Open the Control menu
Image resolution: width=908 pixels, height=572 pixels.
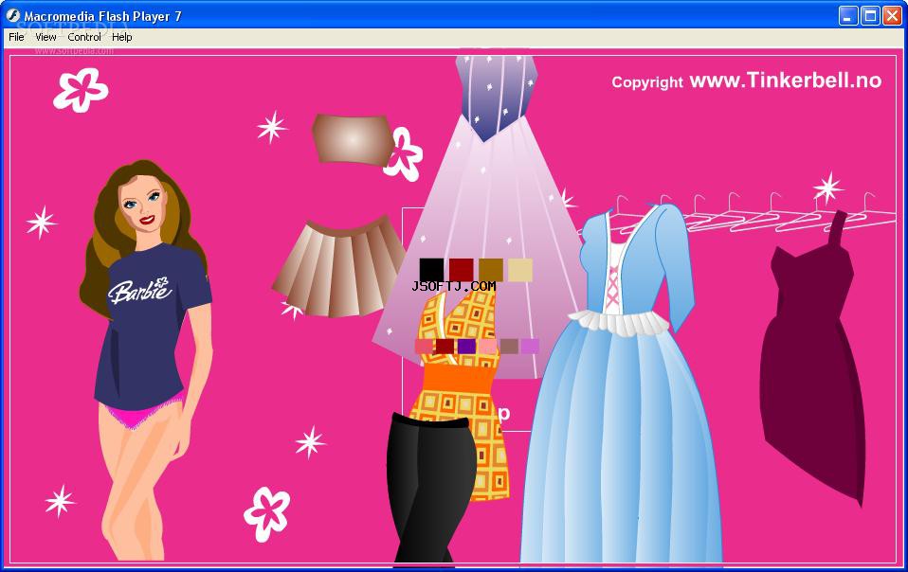[x=84, y=37]
